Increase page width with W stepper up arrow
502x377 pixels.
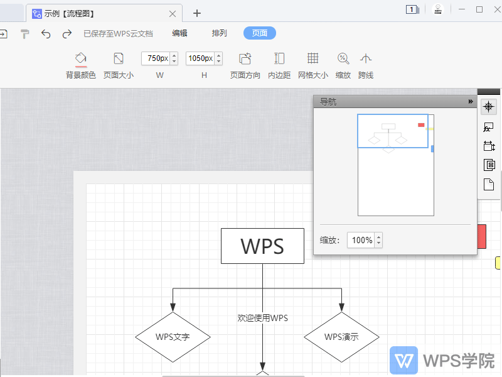[x=174, y=55]
